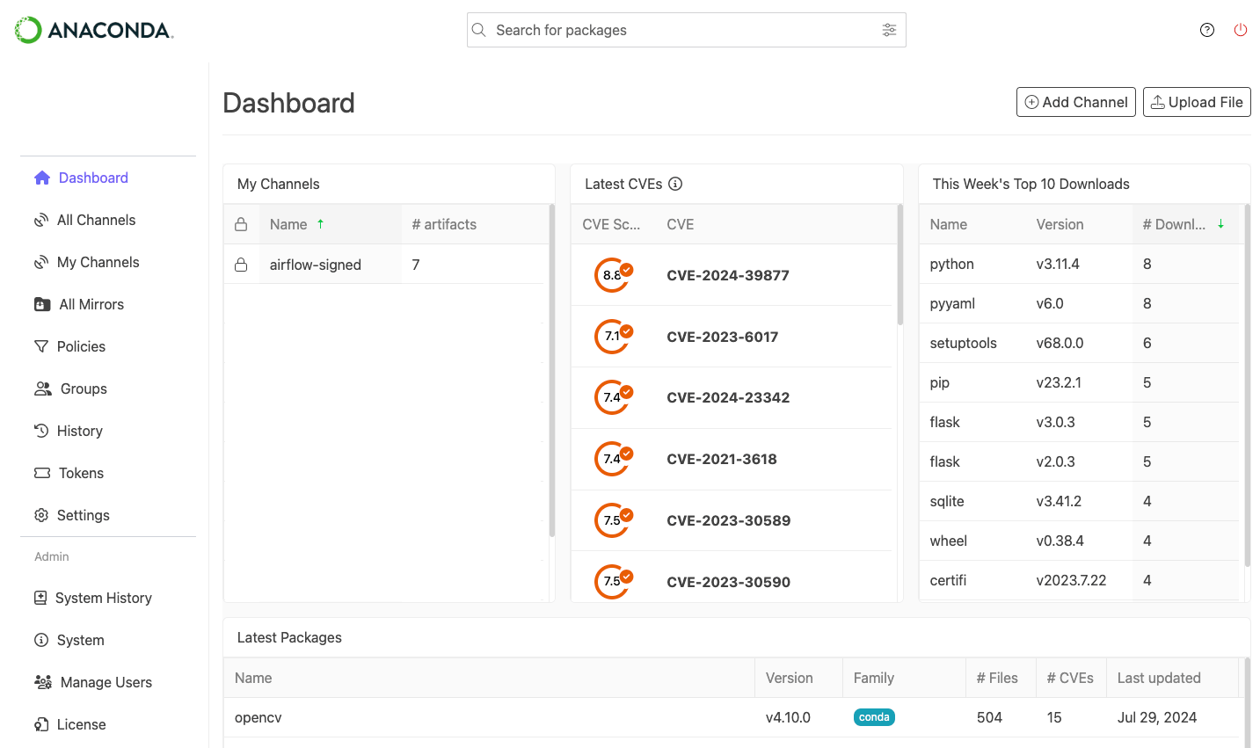Screen dimensions: 1260x748
Task: Open search filter options icon
Action: (889, 30)
